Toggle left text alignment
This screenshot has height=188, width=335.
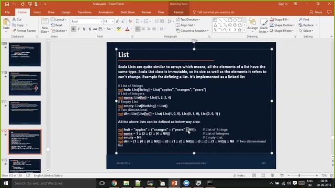(138, 29)
